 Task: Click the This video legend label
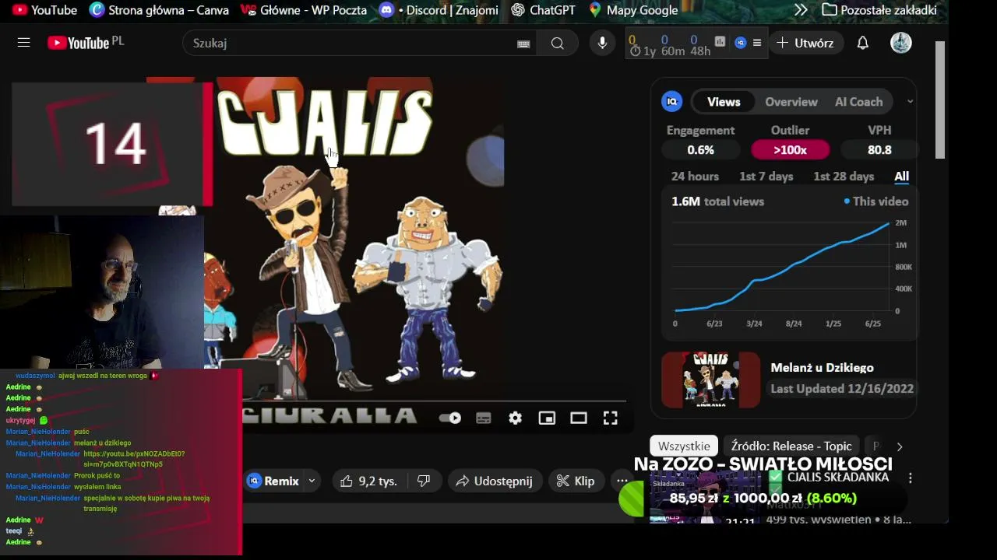tap(876, 201)
